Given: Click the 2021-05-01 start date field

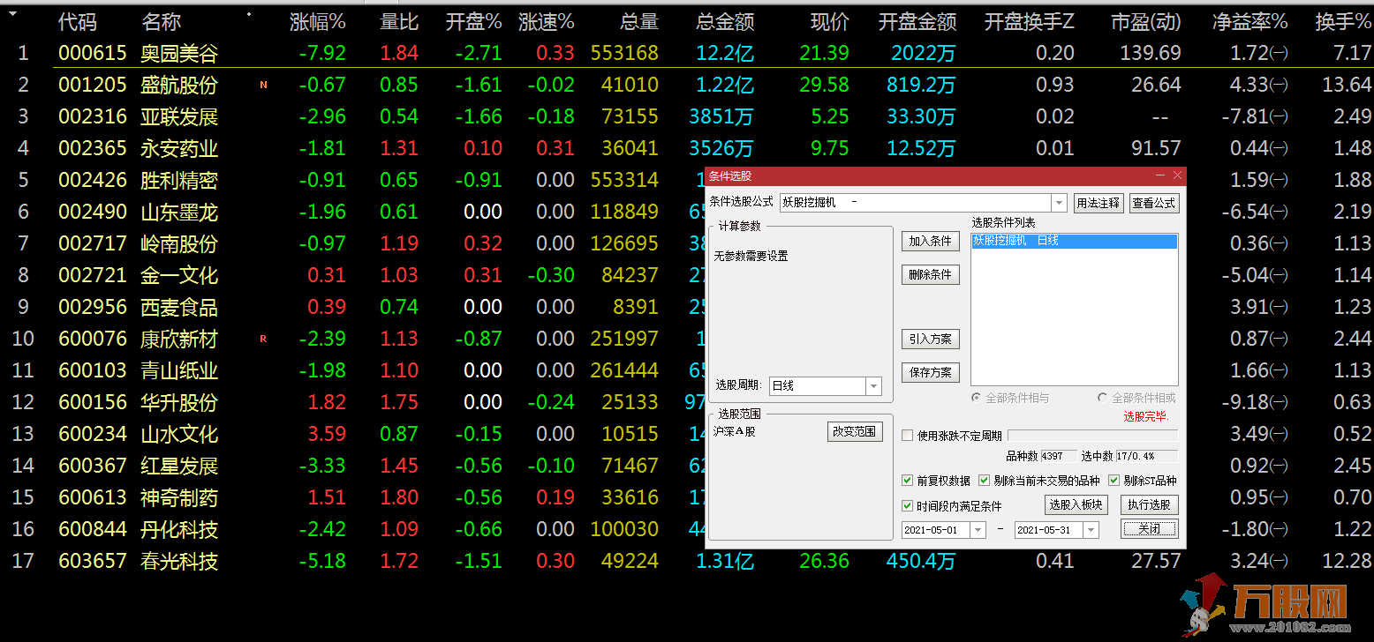Looking at the screenshot, I should pyautogui.click(x=936, y=530).
